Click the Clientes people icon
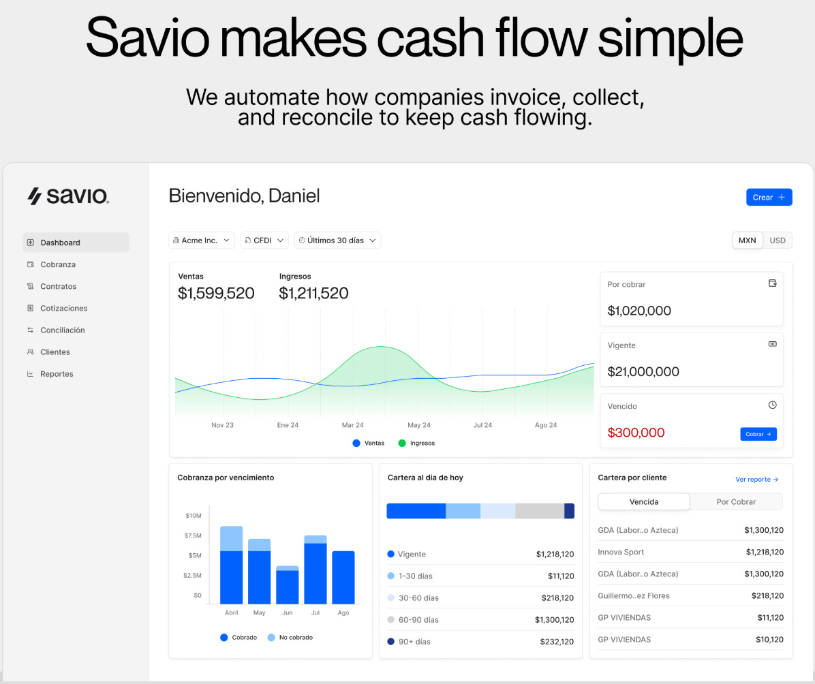815x684 pixels. tap(30, 352)
